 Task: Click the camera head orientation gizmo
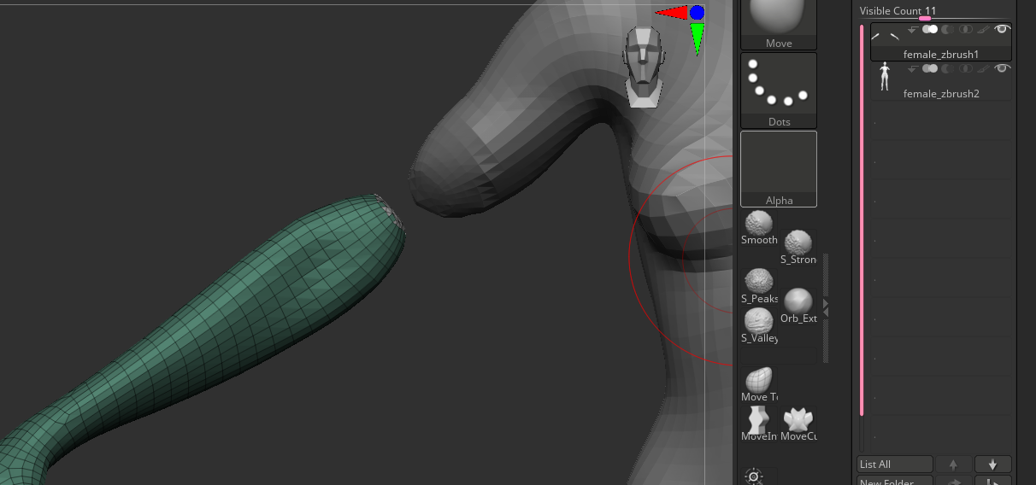pyautogui.click(x=643, y=67)
